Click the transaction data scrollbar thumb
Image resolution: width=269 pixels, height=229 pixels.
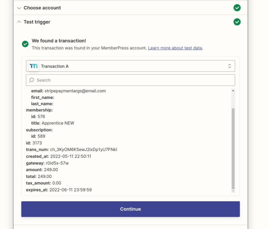(233, 148)
